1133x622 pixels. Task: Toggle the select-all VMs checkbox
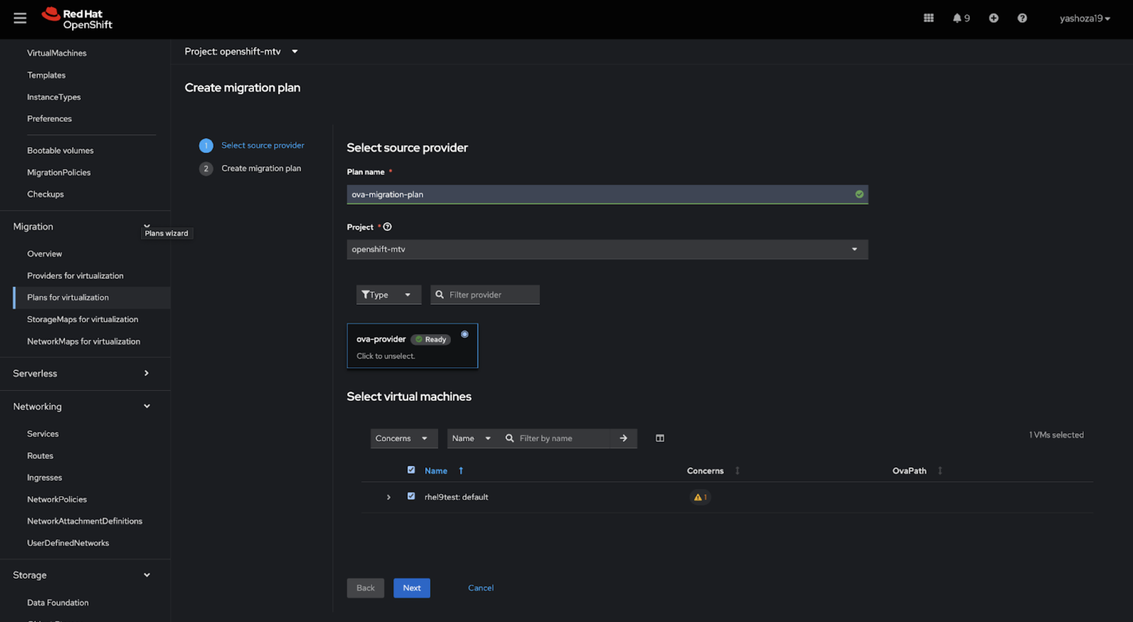click(x=411, y=470)
